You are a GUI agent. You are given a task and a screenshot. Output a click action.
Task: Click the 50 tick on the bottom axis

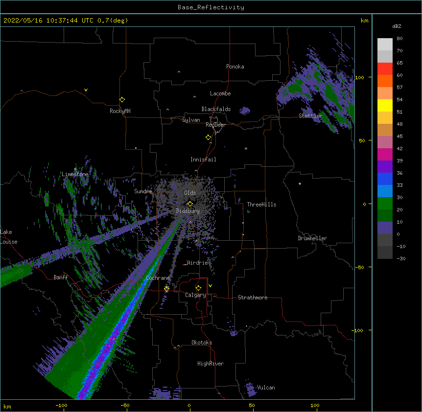(252, 405)
